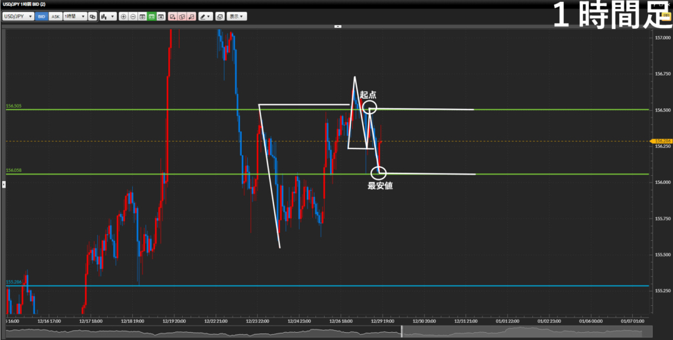Click the green highlighted chart layout icon
The height and width of the screenshot is (340, 673).
pyautogui.click(x=152, y=16)
